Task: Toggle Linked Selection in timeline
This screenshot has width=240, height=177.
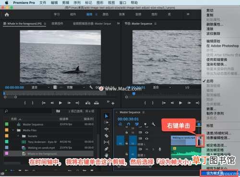Action: click(x=137, y=125)
